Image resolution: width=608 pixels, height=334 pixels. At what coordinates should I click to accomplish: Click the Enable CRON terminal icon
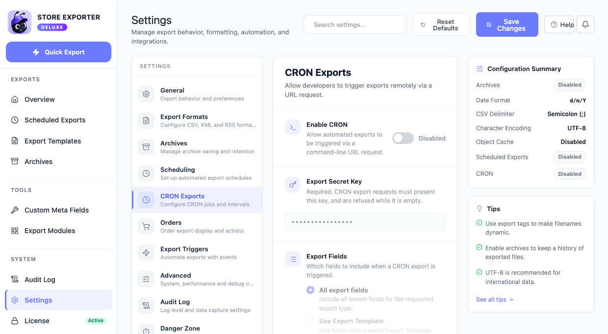293,127
